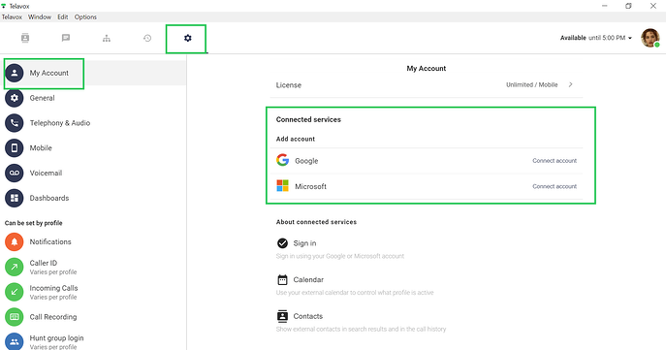Open Voicemail settings label
The image size is (666, 350).
(x=46, y=173)
